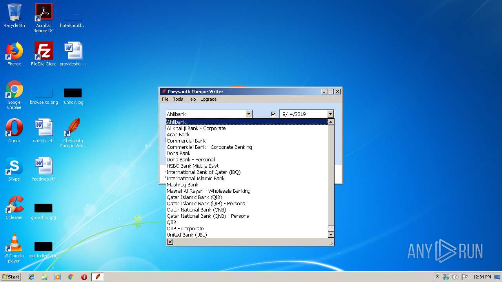Choose United Bank (UBL)
The width and height of the screenshot is (502, 282).
point(247,235)
